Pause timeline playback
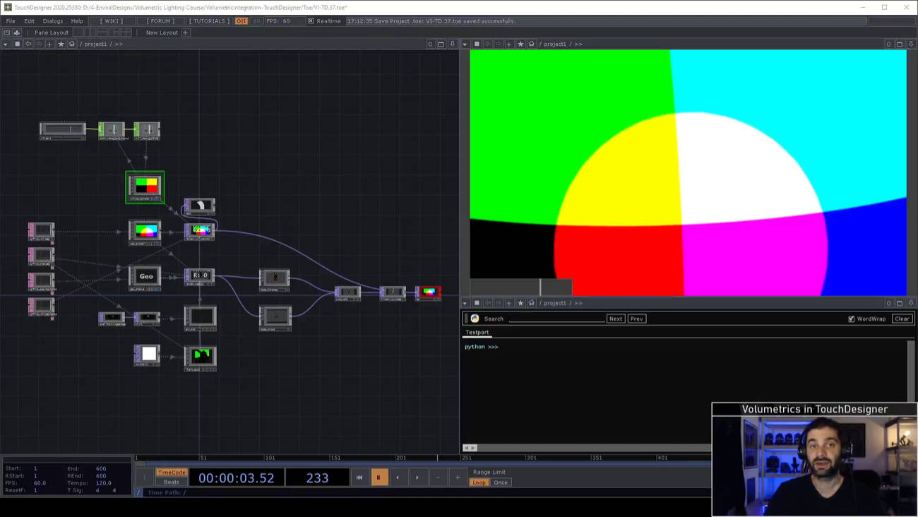This screenshot has width=918, height=517. coord(378,477)
